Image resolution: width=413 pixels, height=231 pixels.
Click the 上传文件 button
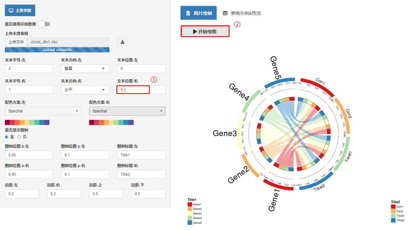pyautogui.click(x=15, y=42)
